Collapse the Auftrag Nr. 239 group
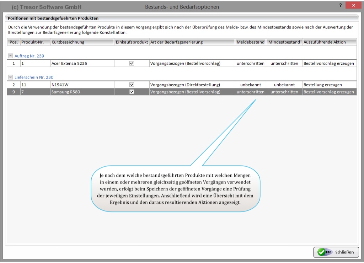364x263 pixels. (x=10, y=56)
